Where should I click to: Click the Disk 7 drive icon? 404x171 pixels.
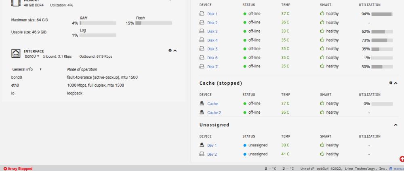tap(202, 66)
